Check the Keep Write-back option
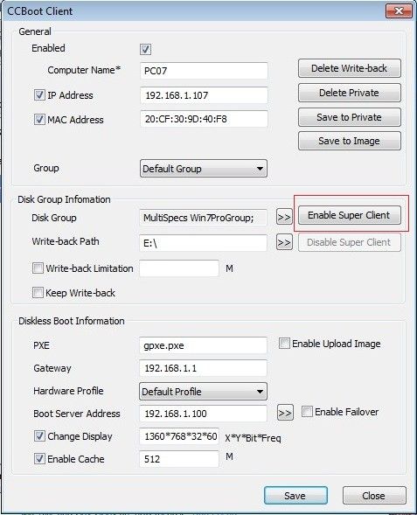This screenshot has width=417, height=515. click(x=38, y=292)
